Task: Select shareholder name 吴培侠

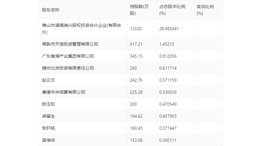Action: [48, 140]
